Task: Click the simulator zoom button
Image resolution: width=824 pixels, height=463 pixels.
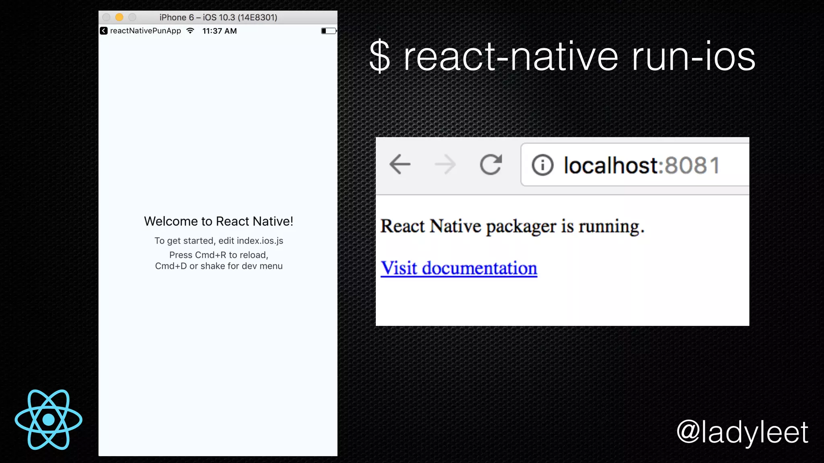Action: pos(132,17)
